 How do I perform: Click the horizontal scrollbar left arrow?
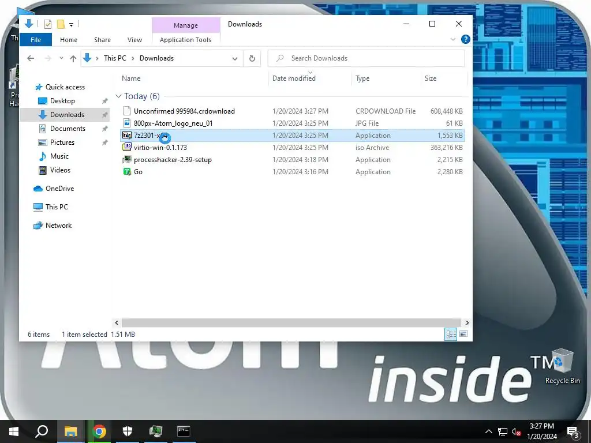[117, 322]
